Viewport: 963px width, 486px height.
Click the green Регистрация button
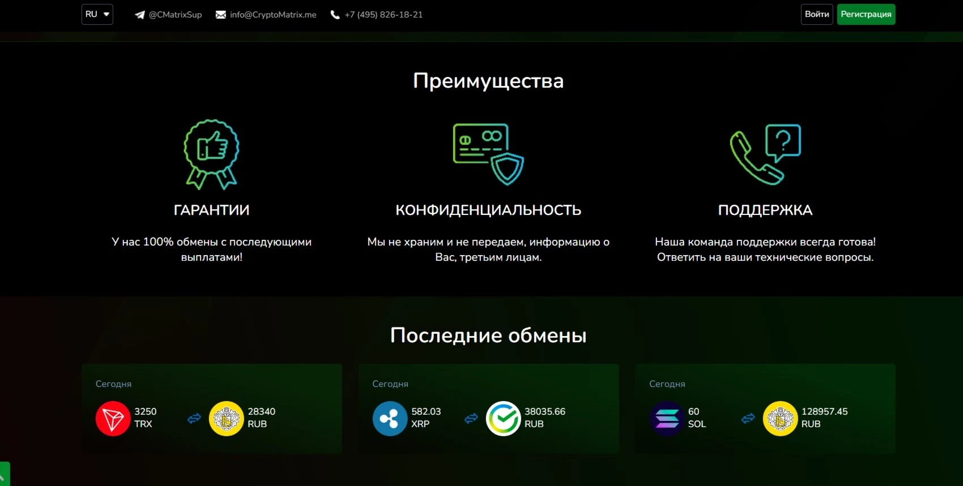click(866, 14)
